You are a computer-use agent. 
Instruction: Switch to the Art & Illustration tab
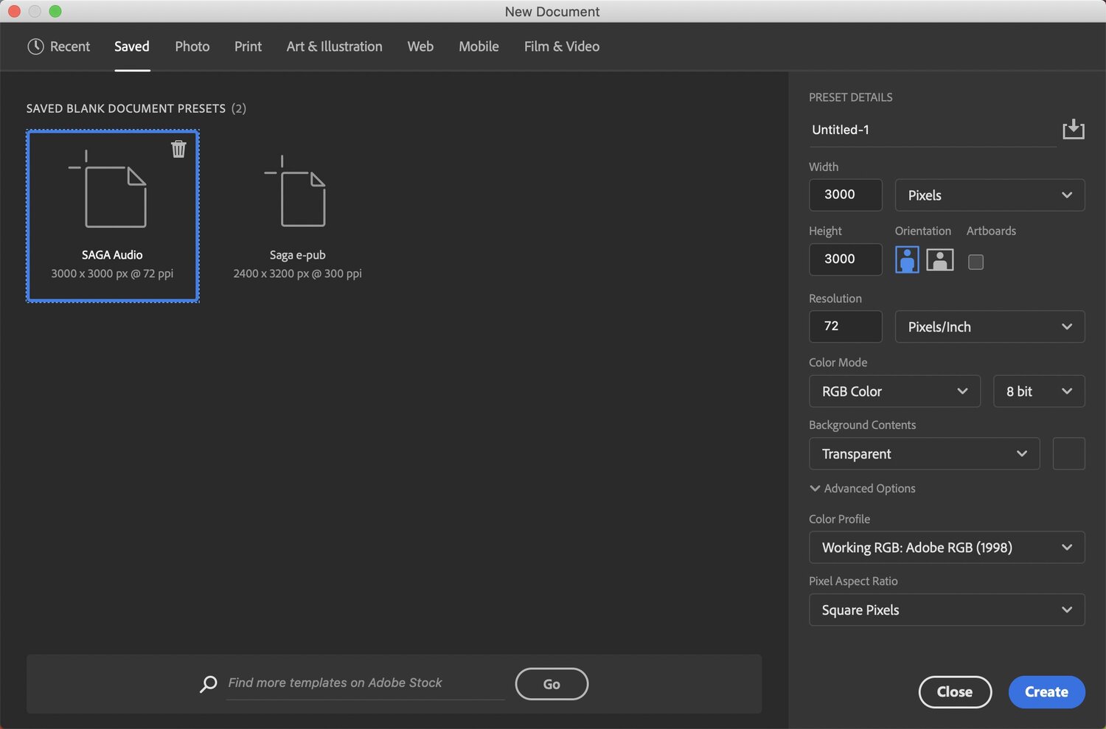[334, 46]
